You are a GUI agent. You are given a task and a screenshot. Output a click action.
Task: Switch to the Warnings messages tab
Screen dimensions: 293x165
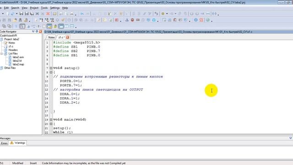point(18,143)
